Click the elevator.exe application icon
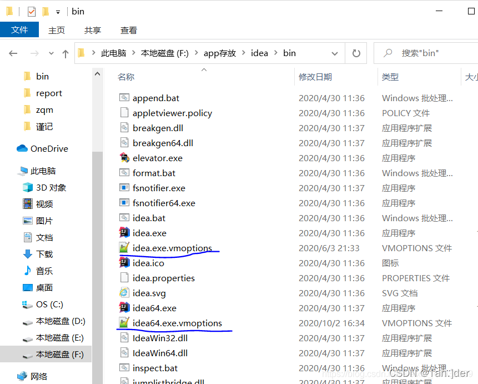The width and height of the screenshot is (478, 384). [124, 157]
